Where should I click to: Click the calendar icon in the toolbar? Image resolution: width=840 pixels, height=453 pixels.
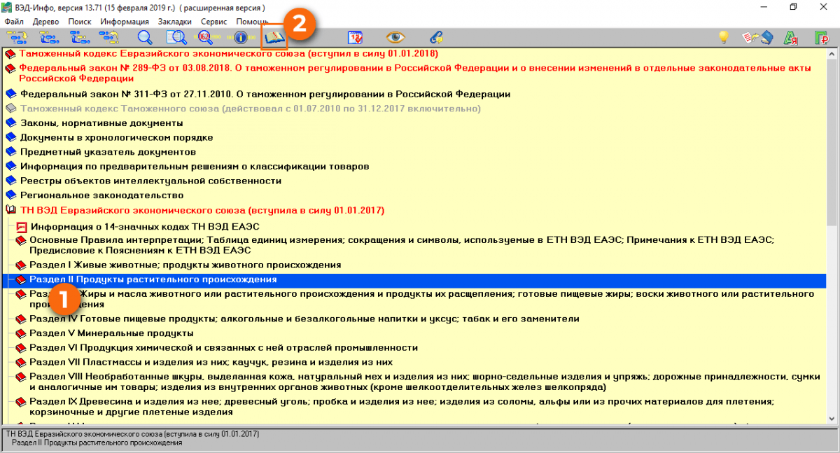[356, 38]
